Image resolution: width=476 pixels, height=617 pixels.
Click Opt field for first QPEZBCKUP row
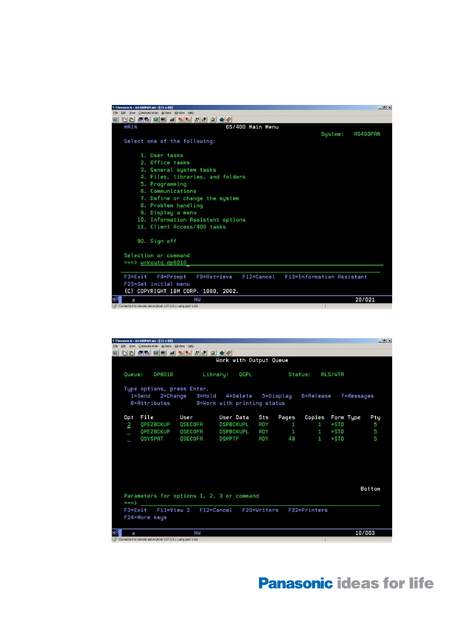[x=129, y=425]
